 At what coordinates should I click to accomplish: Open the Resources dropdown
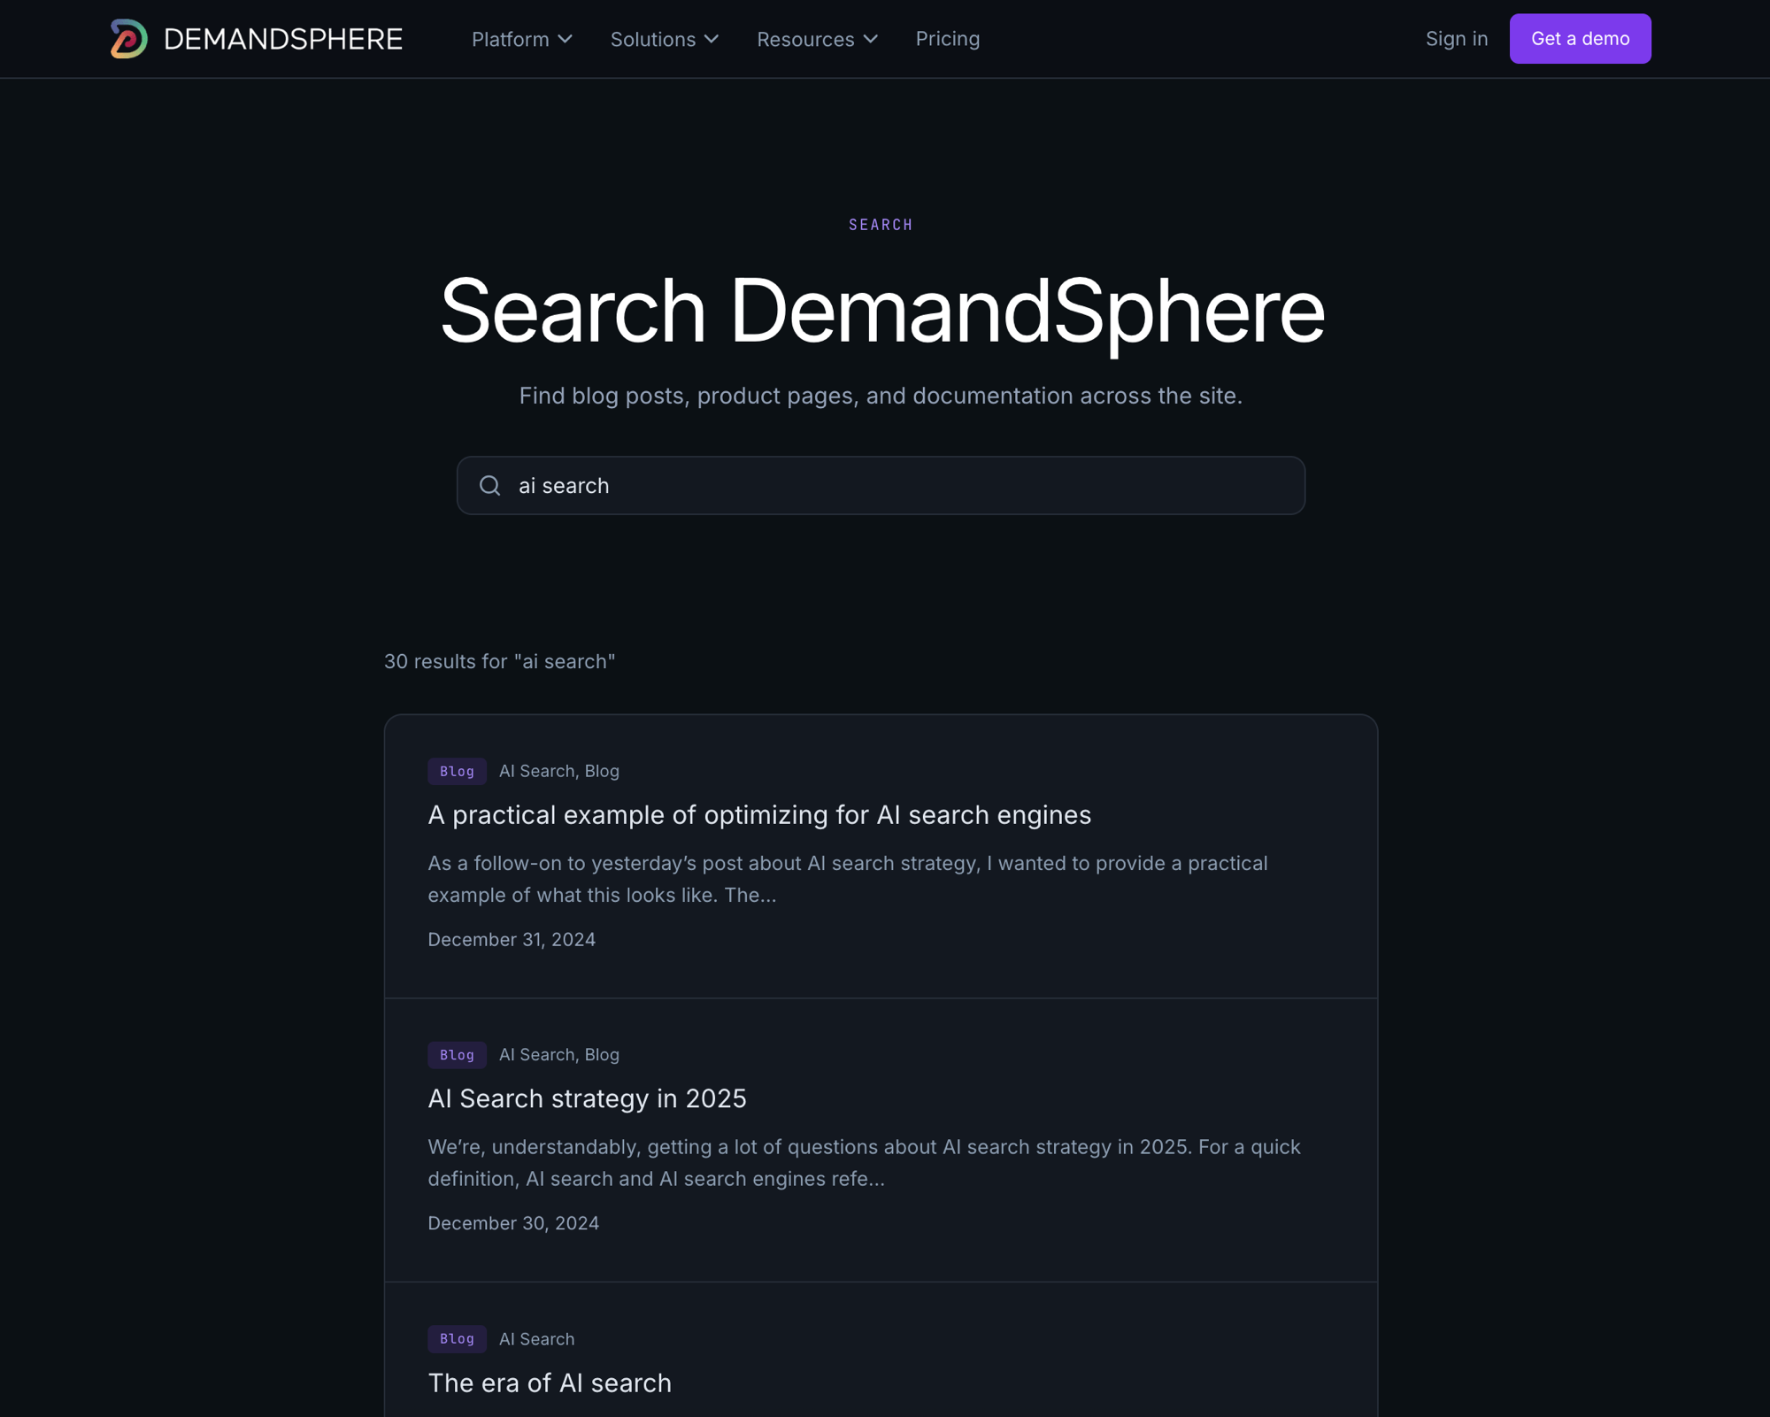point(816,39)
